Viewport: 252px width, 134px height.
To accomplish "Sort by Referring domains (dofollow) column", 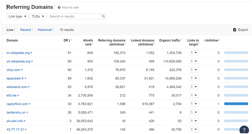I will tap(112, 42).
